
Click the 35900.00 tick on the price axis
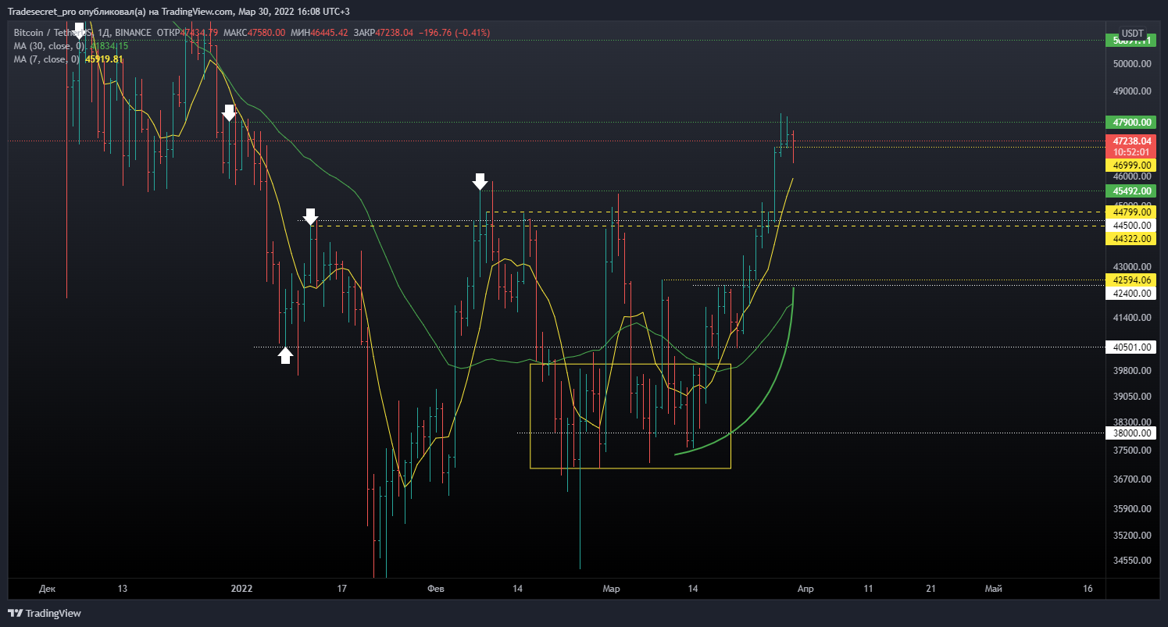(1132, 509)
